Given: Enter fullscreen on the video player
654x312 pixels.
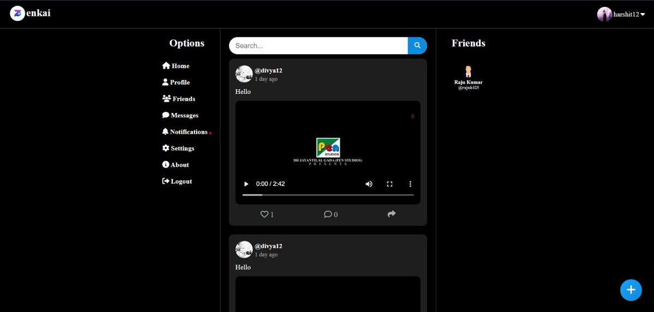Looking at the screenshot, I should point(390,184).
